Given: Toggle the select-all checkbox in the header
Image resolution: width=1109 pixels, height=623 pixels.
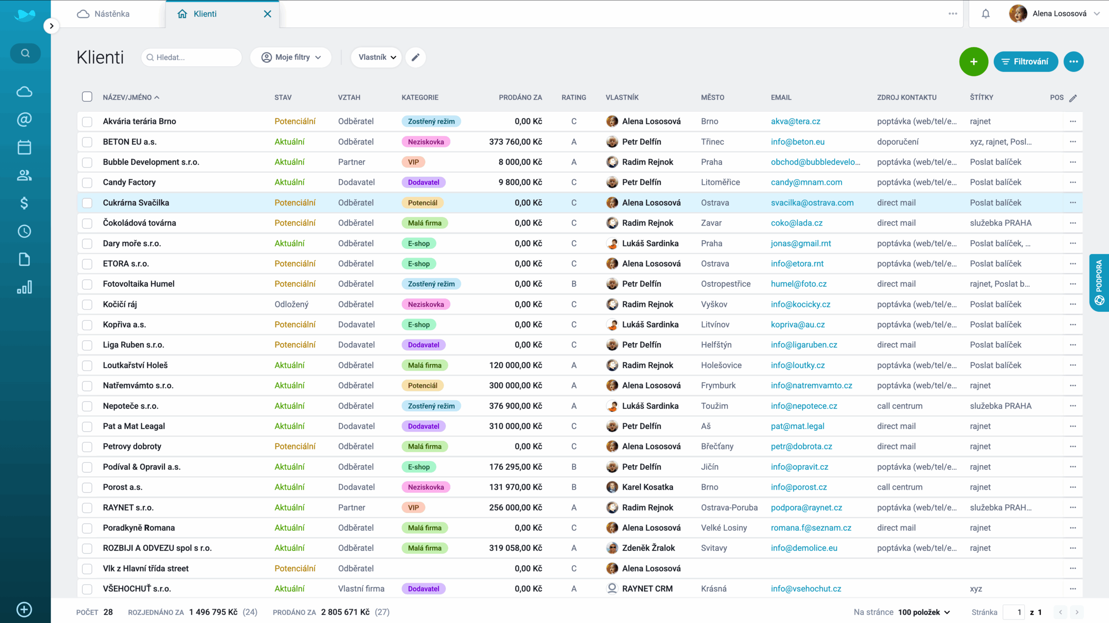Looking at the screenshot, I should [x=87, y=97].
